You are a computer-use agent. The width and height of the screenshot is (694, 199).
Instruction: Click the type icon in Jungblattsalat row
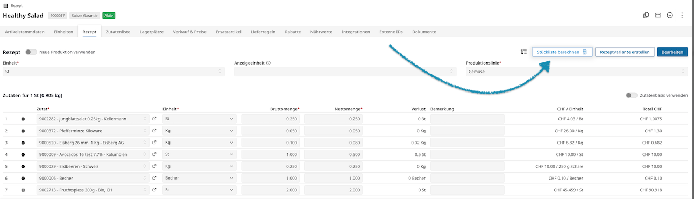click(23, 119)
